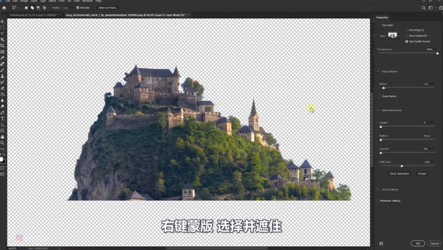
Task: Select the Zoom tool in toolbox
Action: pos(2,143)
